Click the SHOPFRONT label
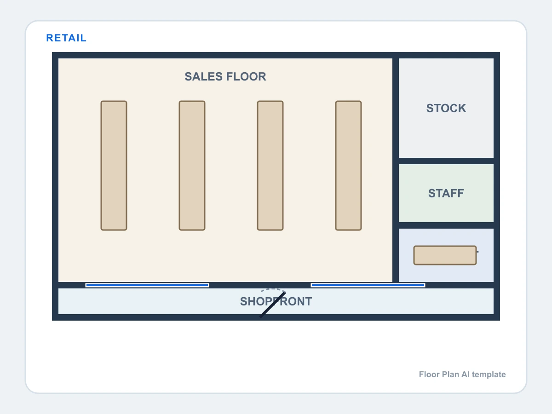 (x=276, y=301)
